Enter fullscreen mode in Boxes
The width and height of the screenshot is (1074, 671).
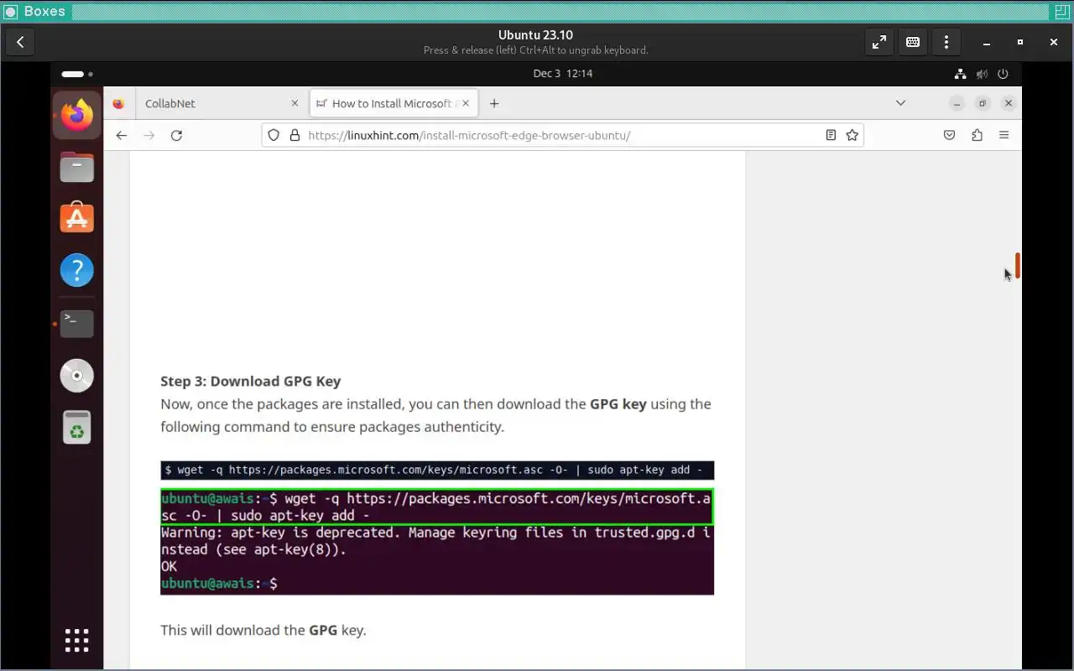pos(879,42)
